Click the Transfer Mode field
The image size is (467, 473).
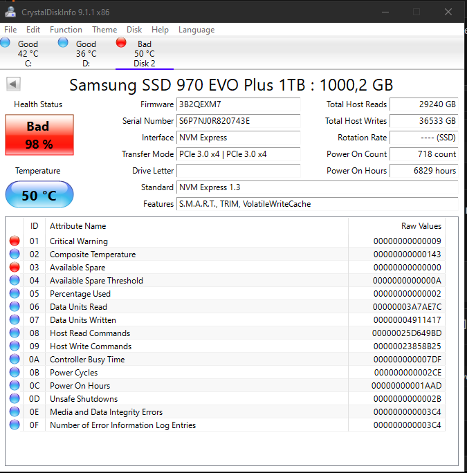click(x=238, y=154)
